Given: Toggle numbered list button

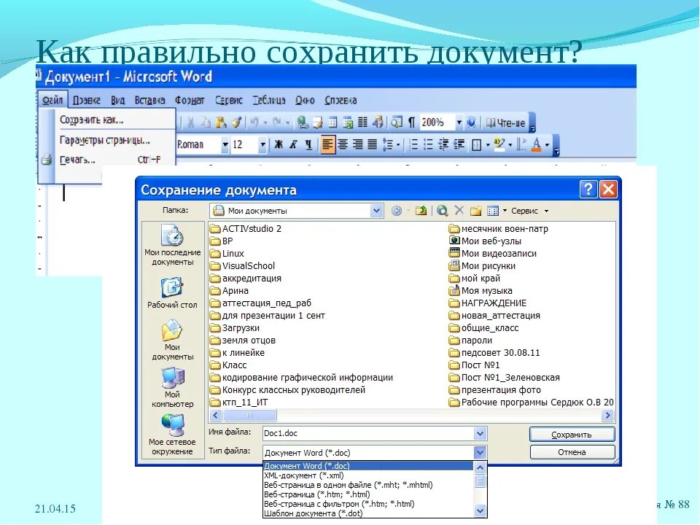Looking at the screenshot, I should click(413, 144).
